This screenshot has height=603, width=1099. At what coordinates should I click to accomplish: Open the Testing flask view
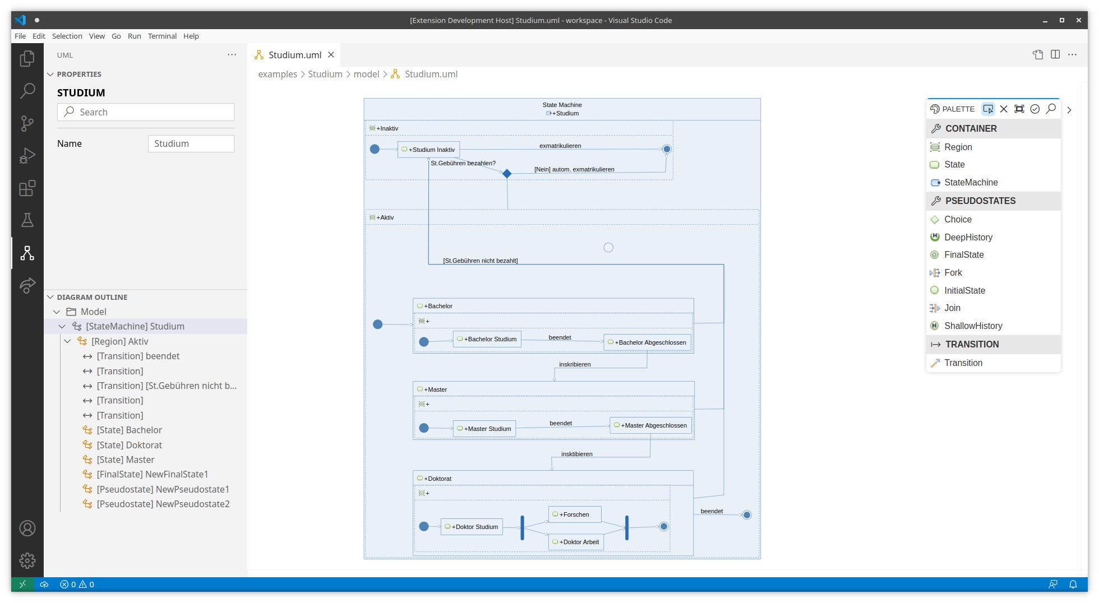[27, 220]
